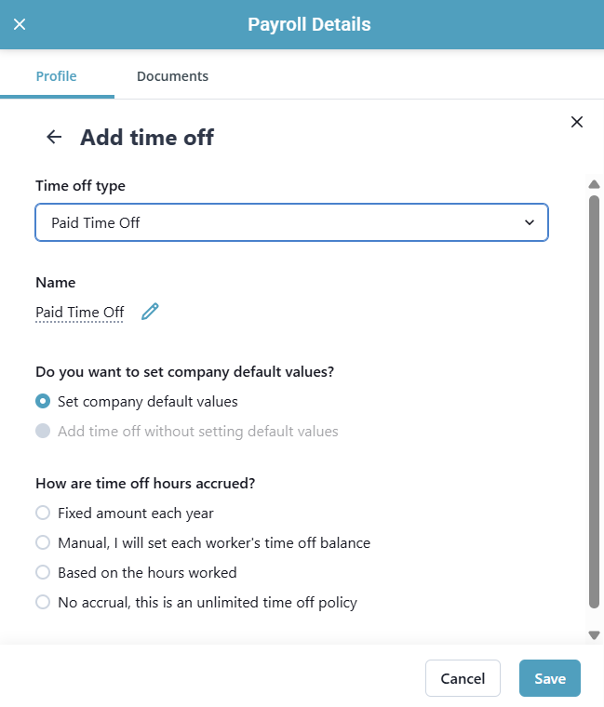
Task: Click the scrollbar up arrow
Action: [594, 184]
